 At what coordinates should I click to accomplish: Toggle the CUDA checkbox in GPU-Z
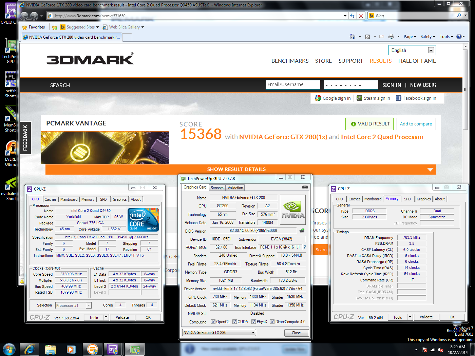(234, 322)
